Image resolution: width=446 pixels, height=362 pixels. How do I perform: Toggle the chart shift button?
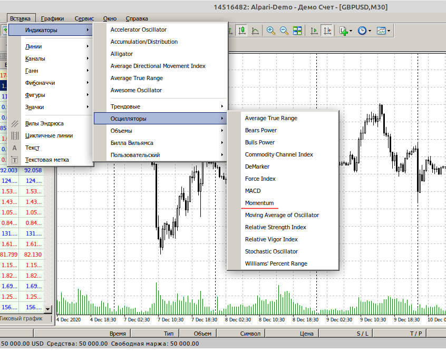pyautogui.click(x=327, y=31)
